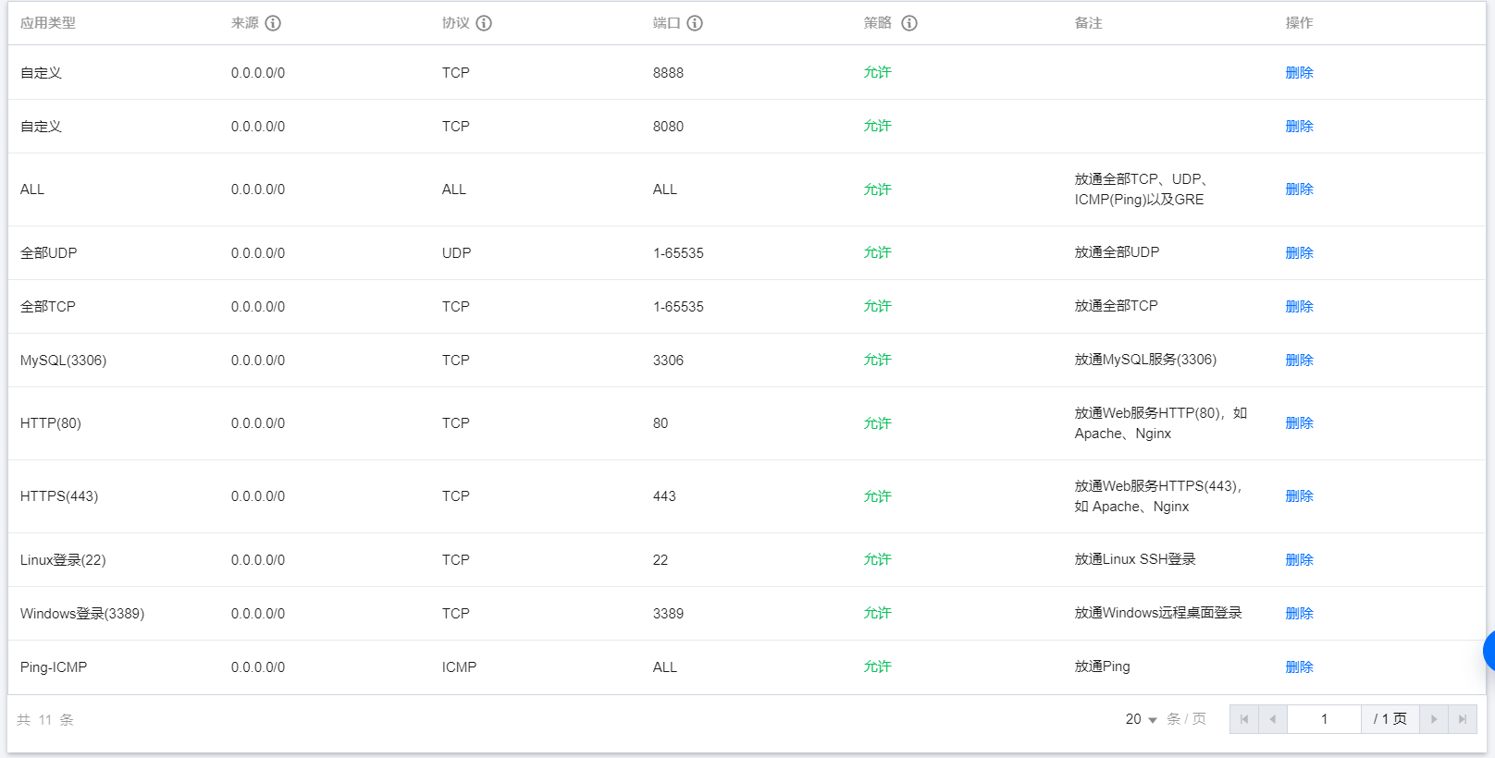This screenshot has width=1495, height=758.
Task: Click the info icon next to 来源
Action: pos(273,23)
